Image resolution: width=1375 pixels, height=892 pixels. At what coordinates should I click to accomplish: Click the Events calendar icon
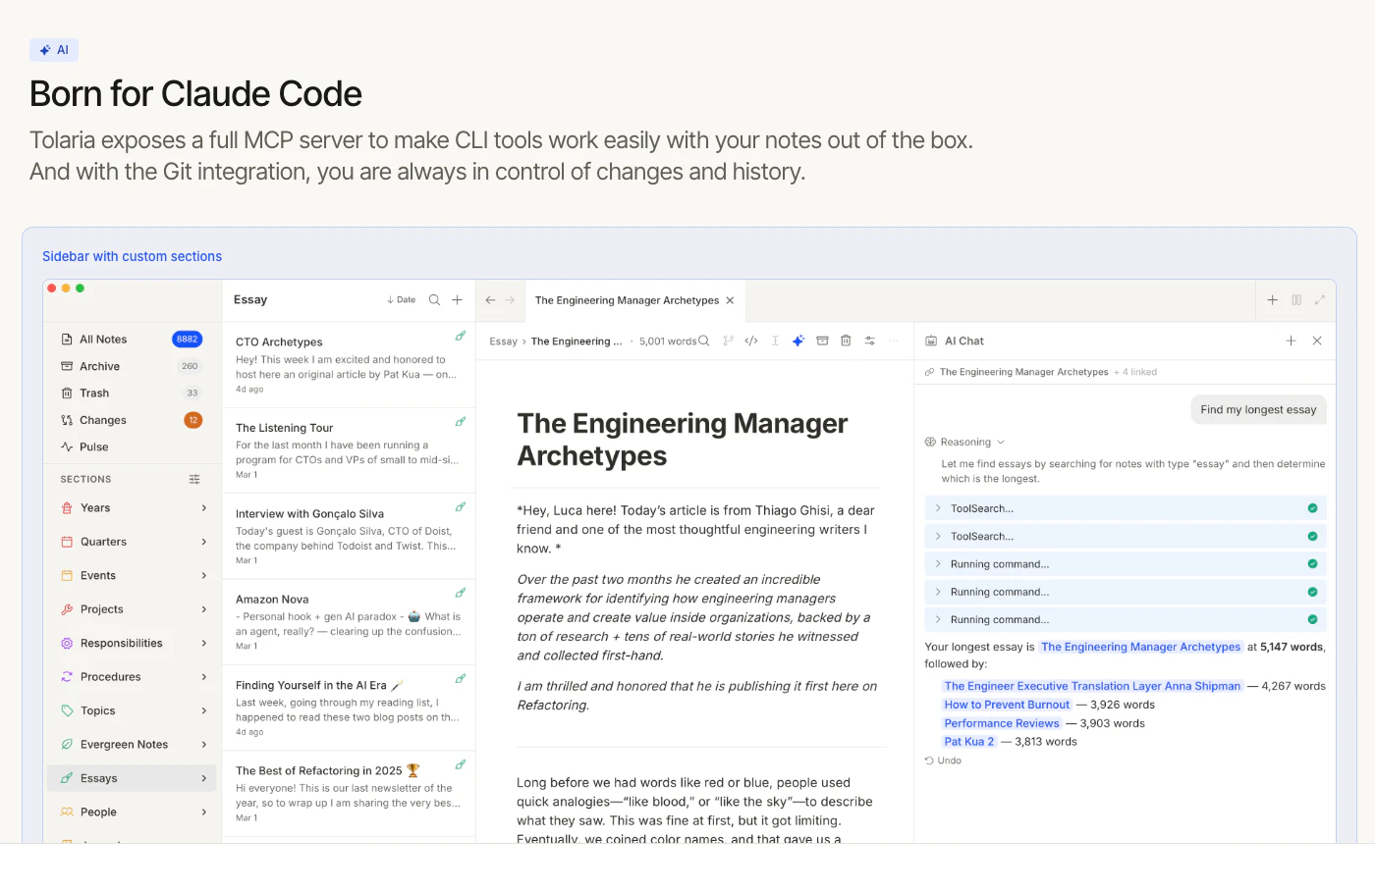[x=67, y=576]
